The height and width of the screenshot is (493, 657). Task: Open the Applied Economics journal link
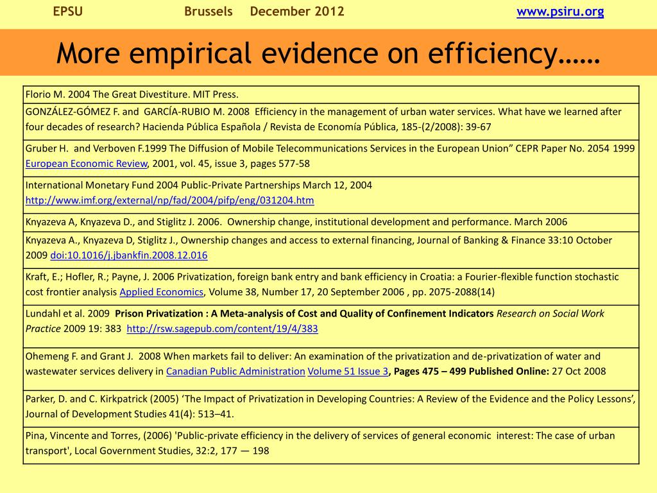point(161,292)
